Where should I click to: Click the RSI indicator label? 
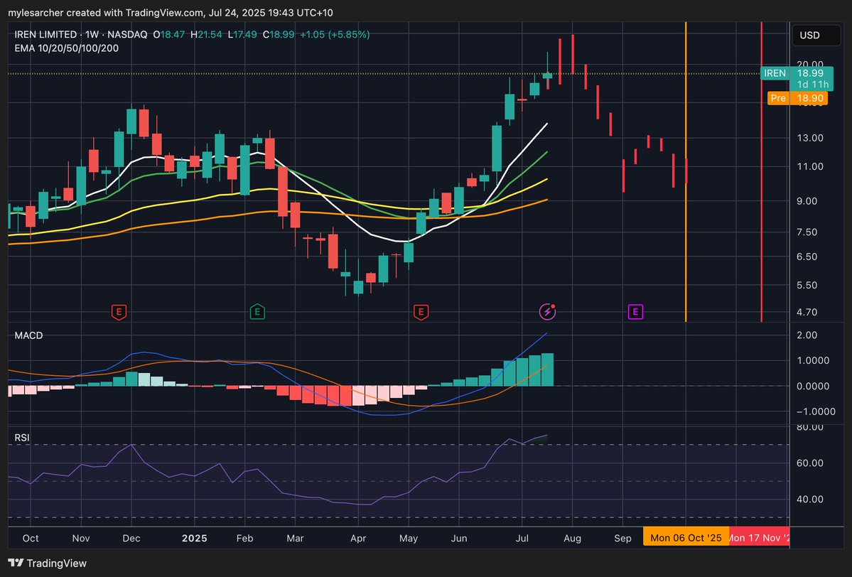click(22, 438)
